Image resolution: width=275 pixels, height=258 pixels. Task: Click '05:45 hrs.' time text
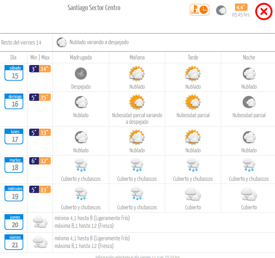(241, 15)
